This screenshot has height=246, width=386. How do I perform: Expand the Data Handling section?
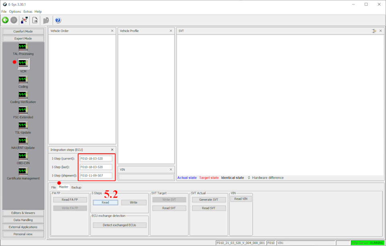click(x=23, y=220)
